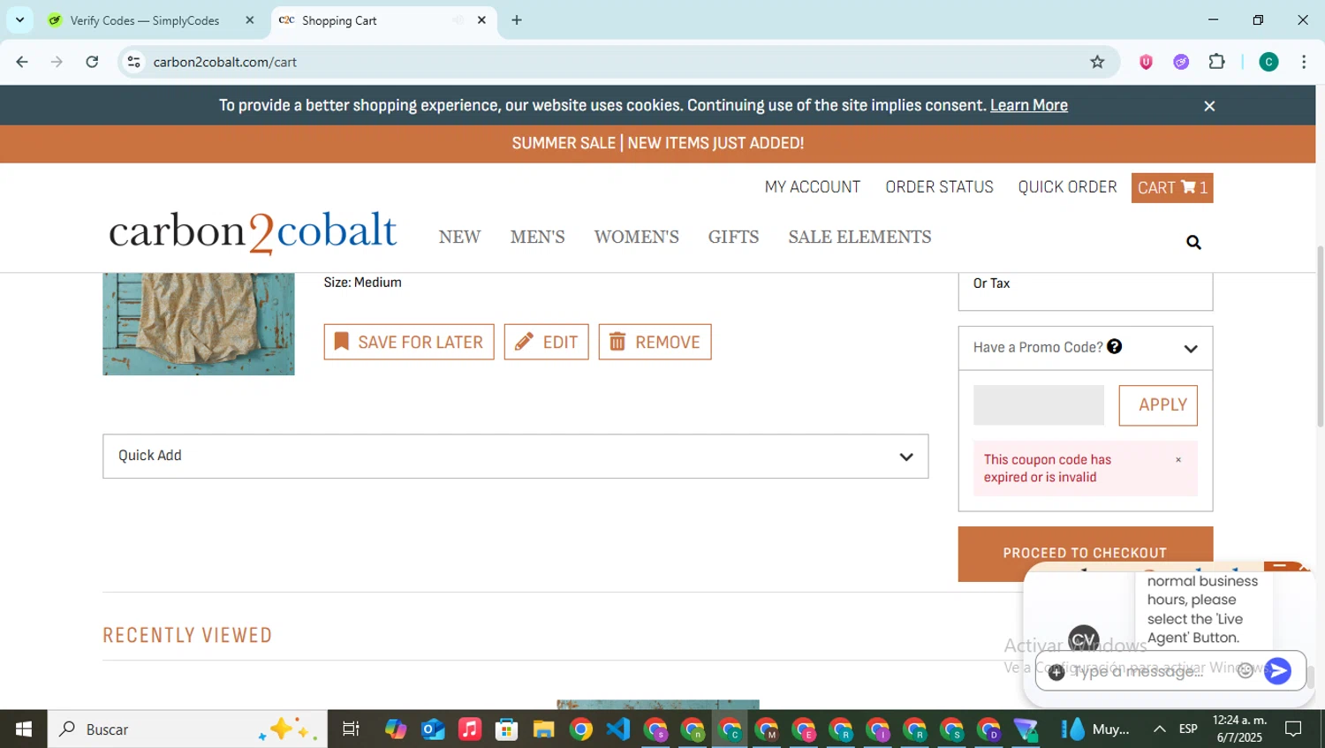Open the site search magnifier icon
This screenshot has height=748, width=1325.
(1193, 243)
